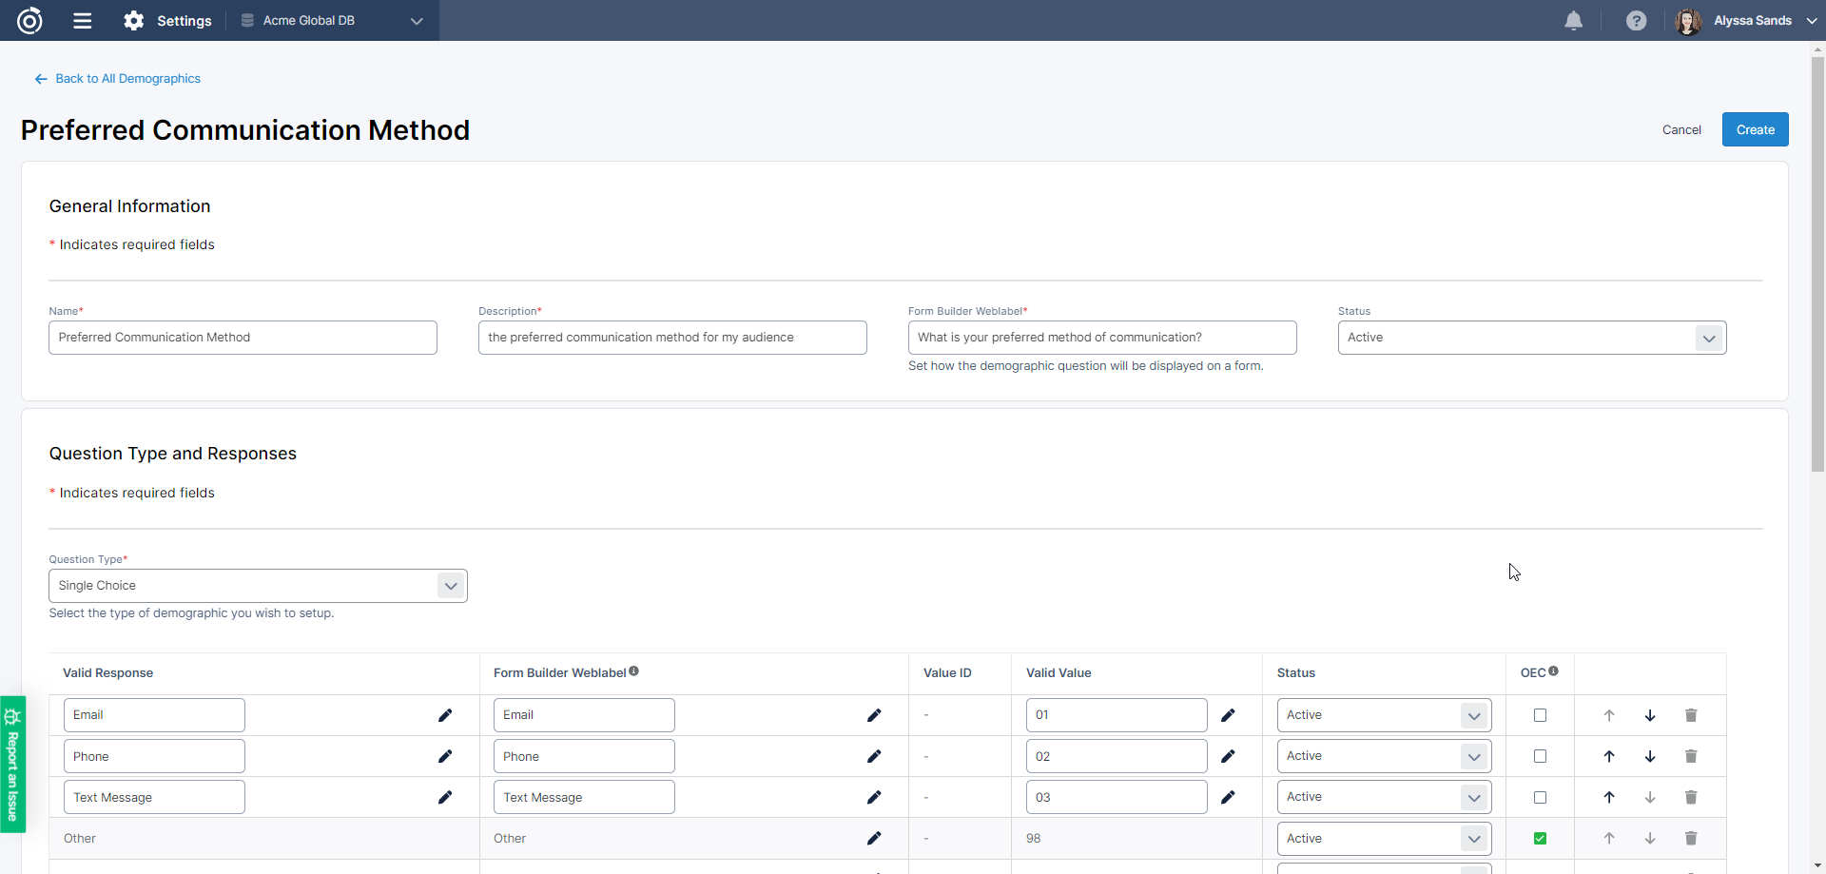Click the notifications bell icon
The image size is (1826, 874).
[1573, 21]
